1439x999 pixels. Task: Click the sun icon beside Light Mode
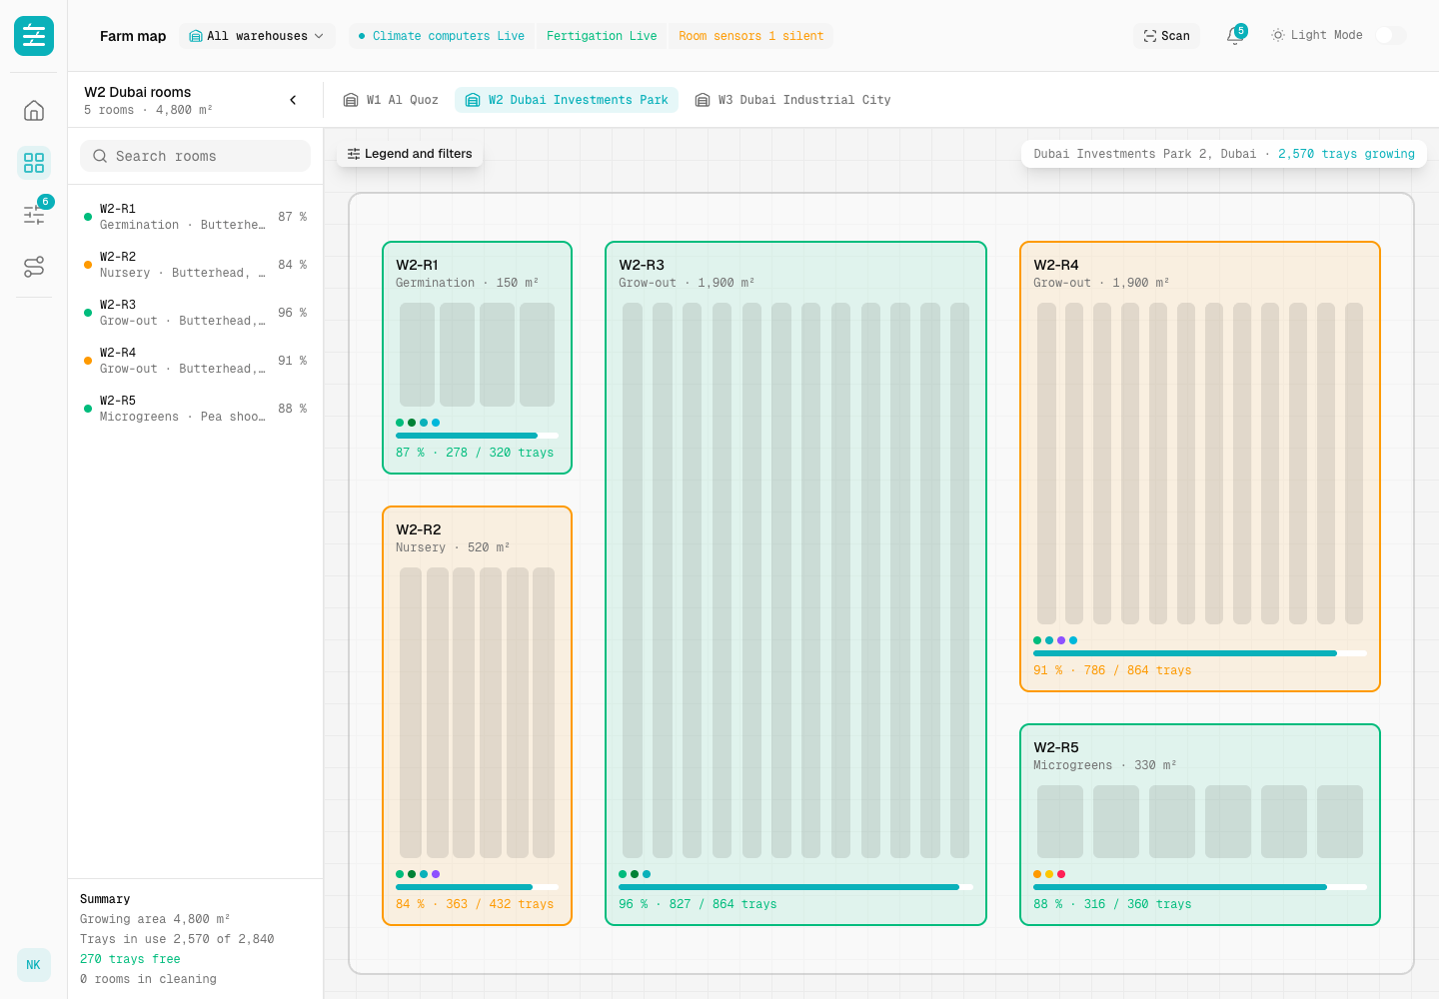coord(1277,35)
